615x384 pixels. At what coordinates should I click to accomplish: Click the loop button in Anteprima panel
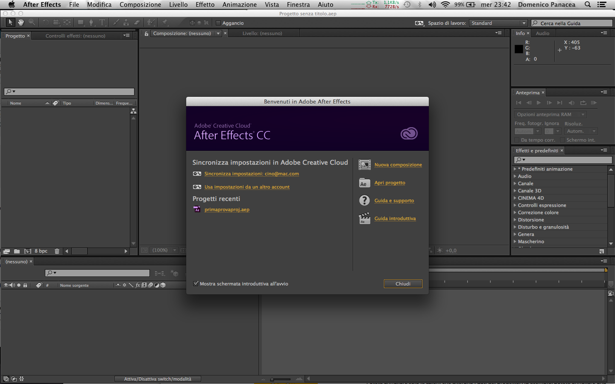583,103
